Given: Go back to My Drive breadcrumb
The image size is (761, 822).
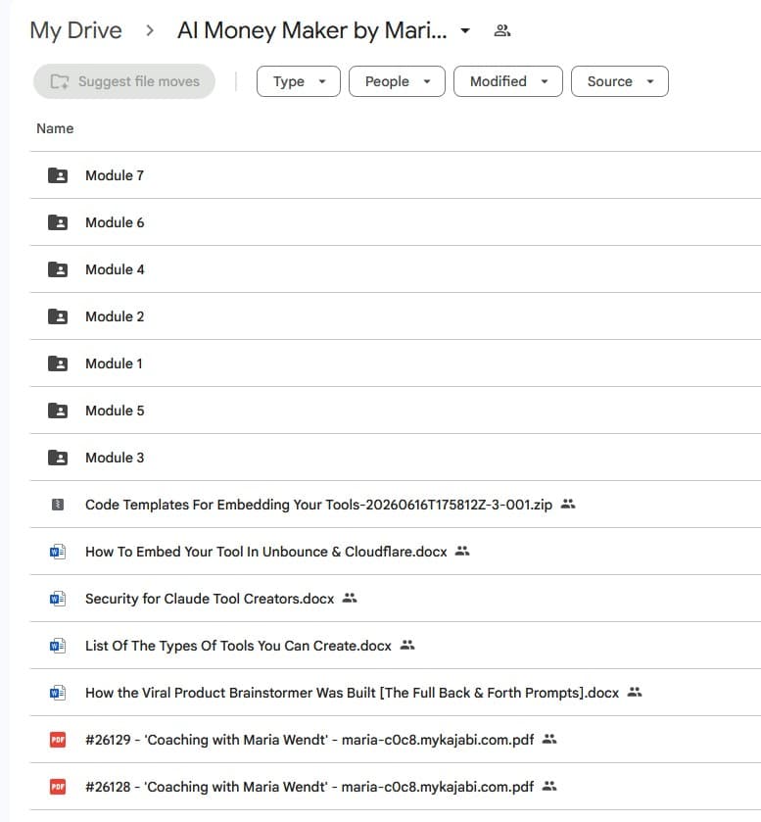Looking at the screenshot, I should coord(76,30).
